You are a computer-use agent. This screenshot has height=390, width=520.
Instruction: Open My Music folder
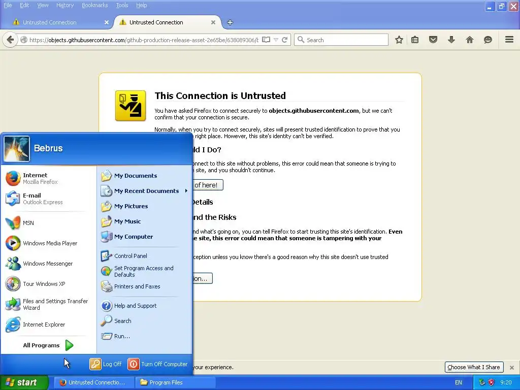144,221
